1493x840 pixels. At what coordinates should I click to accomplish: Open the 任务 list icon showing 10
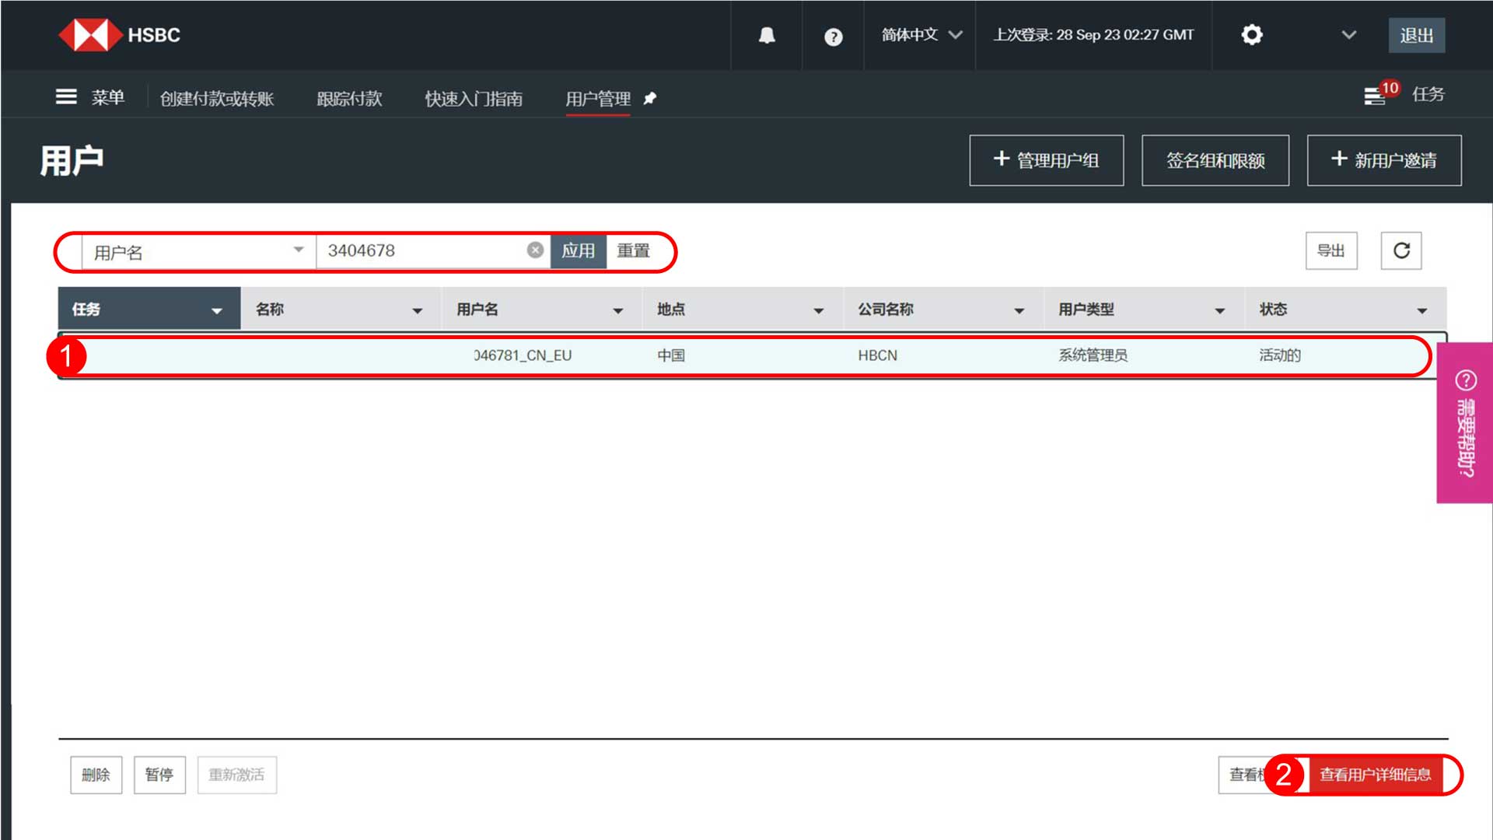pyautogui.click(x=1375, y=95)
